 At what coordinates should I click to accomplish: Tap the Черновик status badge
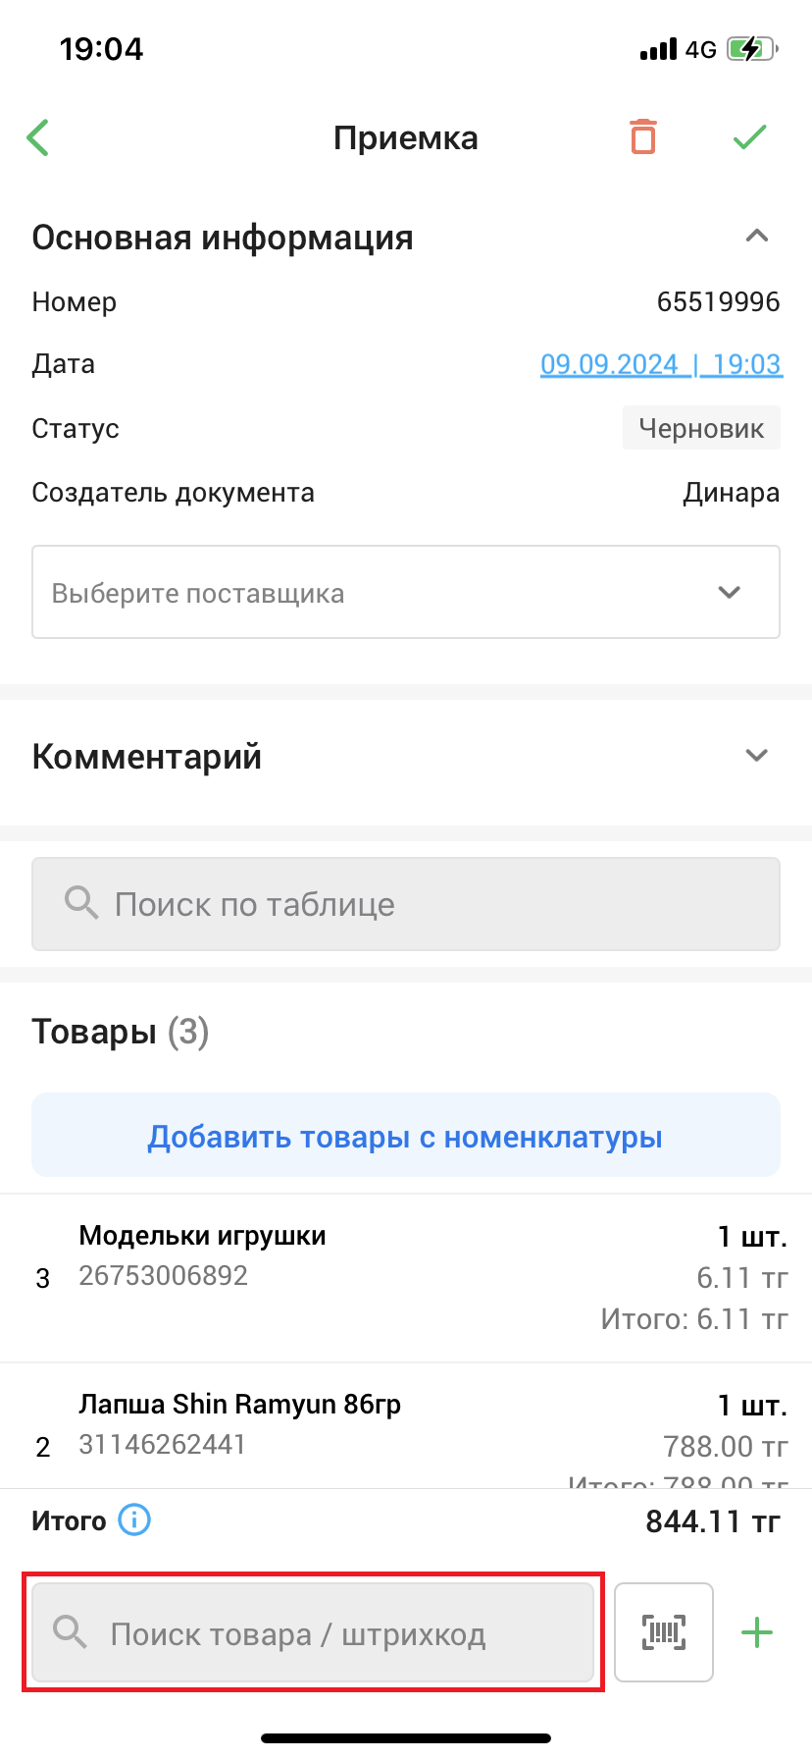point(701,428)
